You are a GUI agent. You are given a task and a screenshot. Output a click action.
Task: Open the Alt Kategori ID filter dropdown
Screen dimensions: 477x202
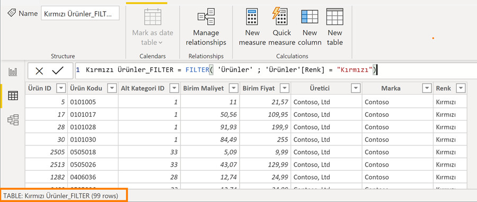tap(174, 88)
